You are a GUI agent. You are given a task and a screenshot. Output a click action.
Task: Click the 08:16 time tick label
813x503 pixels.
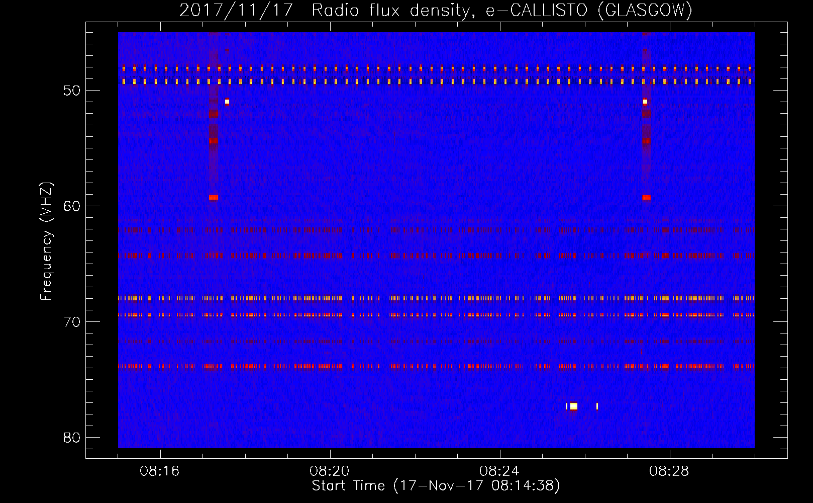[160, 471]
